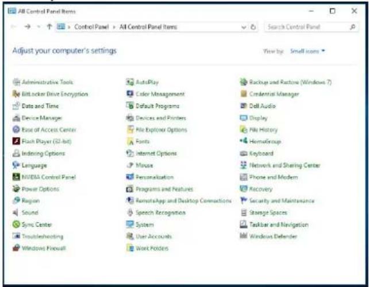Open the Indexing Options link

click(x=43, y=153)
